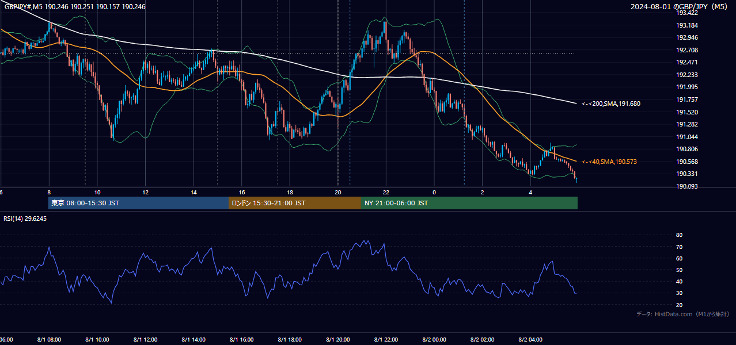Viewport: 736px width, 345px height.
Task: Click the 8/1 12:00 time axis label
Action: [145, 340]
